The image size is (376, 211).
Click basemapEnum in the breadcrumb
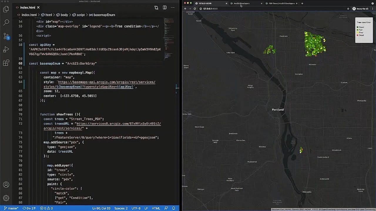point(102,15)
